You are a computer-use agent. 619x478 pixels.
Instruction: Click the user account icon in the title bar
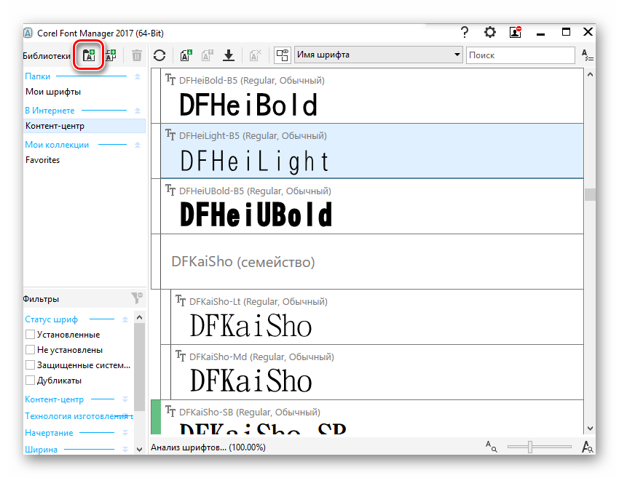(516, 32)
